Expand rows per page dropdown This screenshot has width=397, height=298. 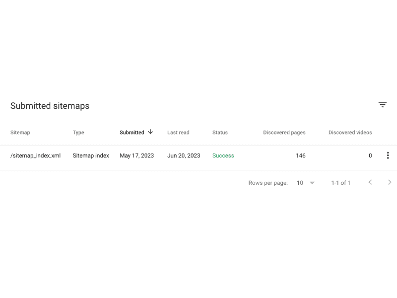point(312,183)
